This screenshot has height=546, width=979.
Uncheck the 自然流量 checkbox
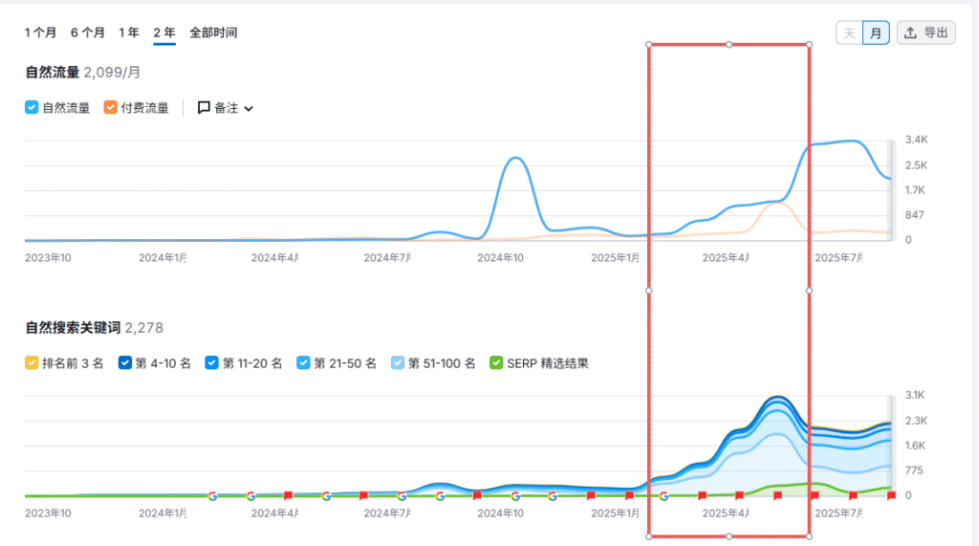click(x=32, y=108)
